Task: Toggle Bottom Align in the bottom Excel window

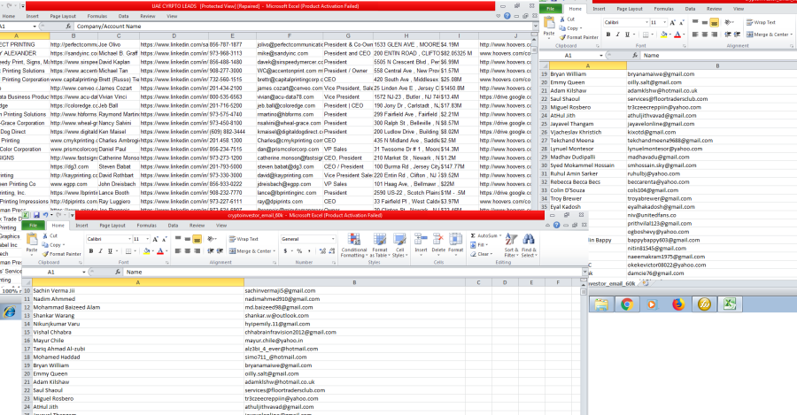Action: pyautogui.click(x=197, y=239)
